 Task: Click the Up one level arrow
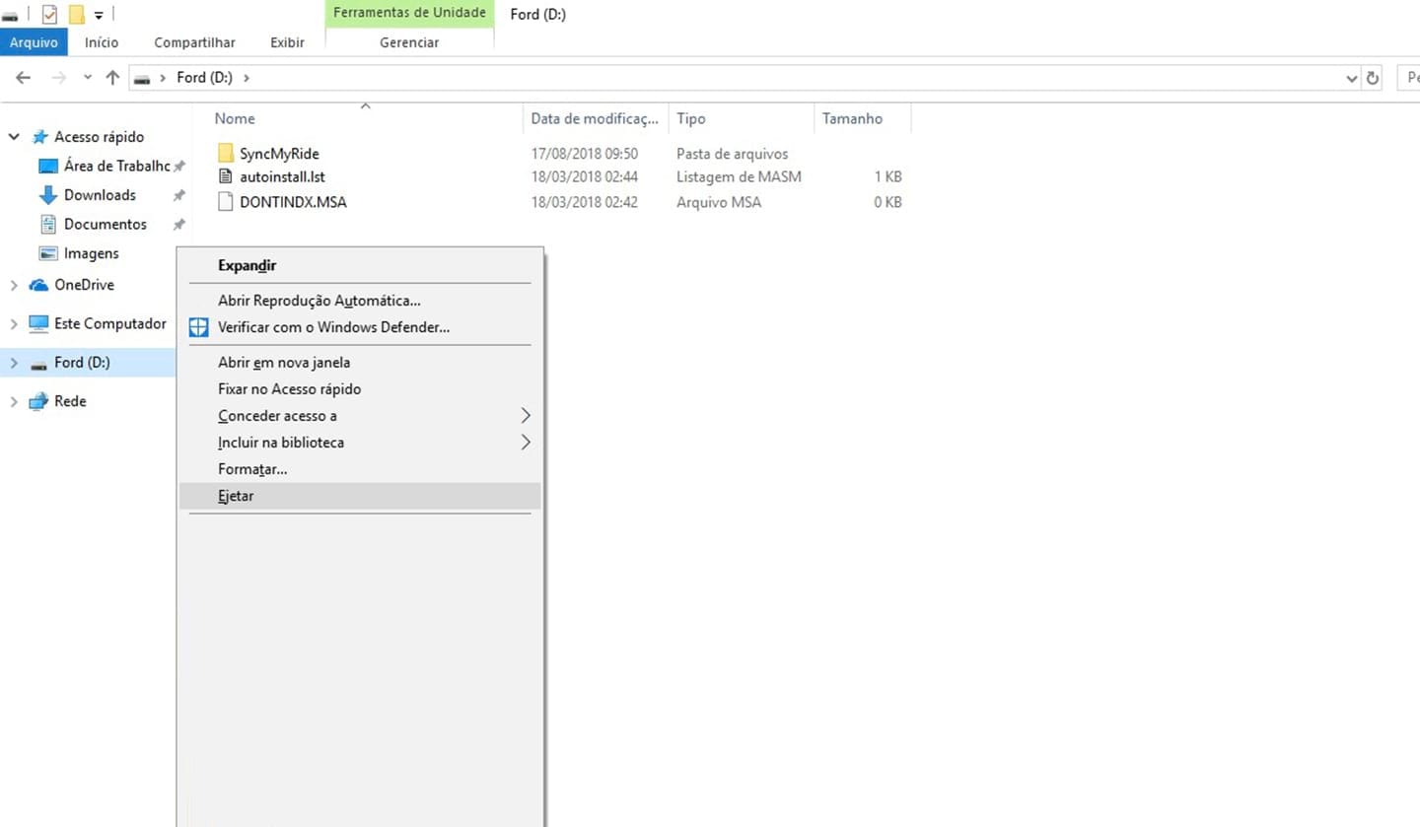112,78
